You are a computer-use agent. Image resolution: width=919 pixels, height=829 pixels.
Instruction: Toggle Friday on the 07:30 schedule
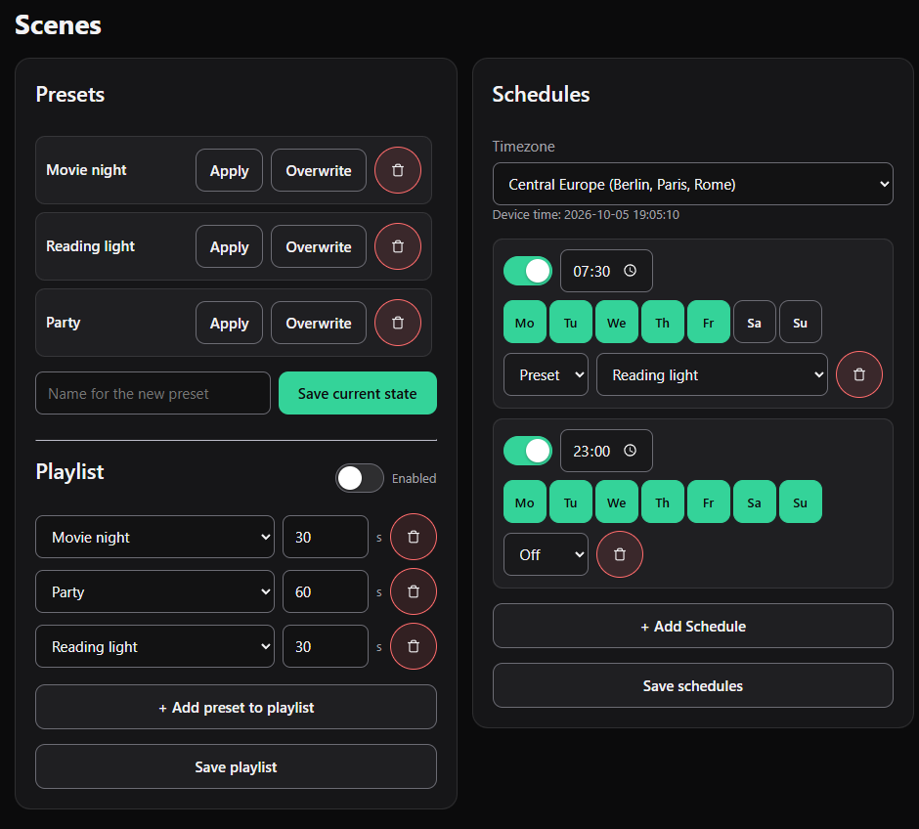point(709,322)
